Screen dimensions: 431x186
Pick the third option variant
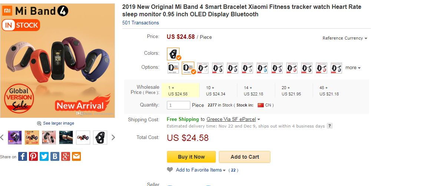[x=203, y=68]
